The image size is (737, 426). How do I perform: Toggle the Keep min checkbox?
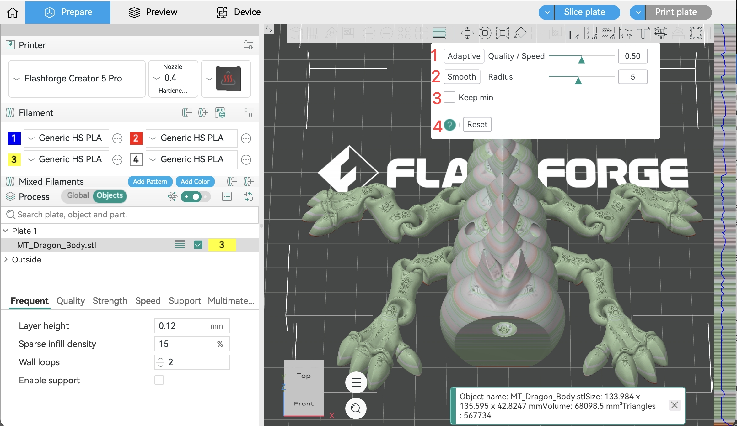tap(449, 97)
